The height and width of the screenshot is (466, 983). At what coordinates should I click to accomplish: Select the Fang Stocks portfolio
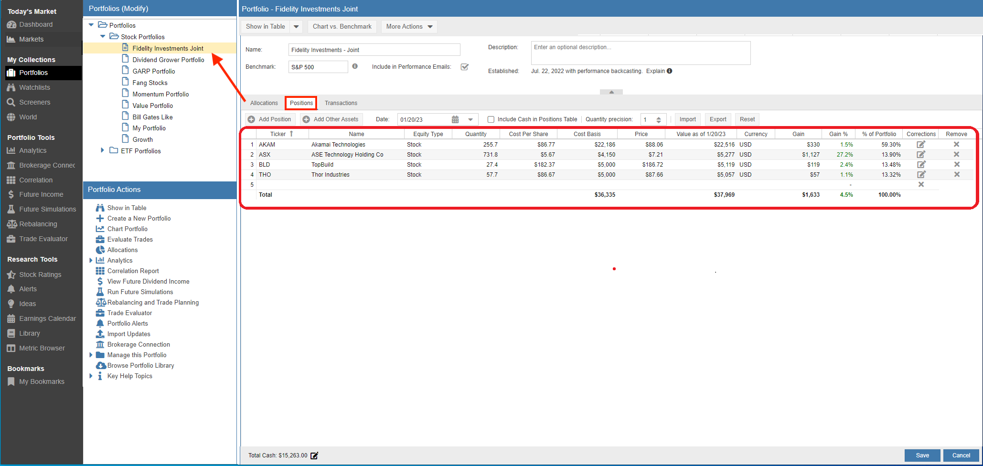pyautogui.click(x=150, y=83)
